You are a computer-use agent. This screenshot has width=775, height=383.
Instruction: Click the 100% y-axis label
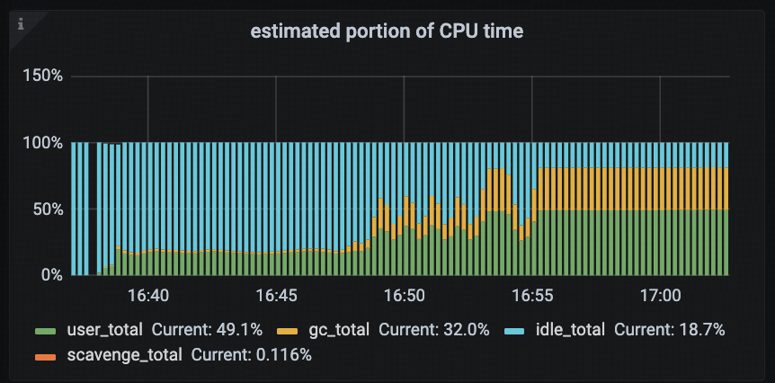click(x=41, y=143)
